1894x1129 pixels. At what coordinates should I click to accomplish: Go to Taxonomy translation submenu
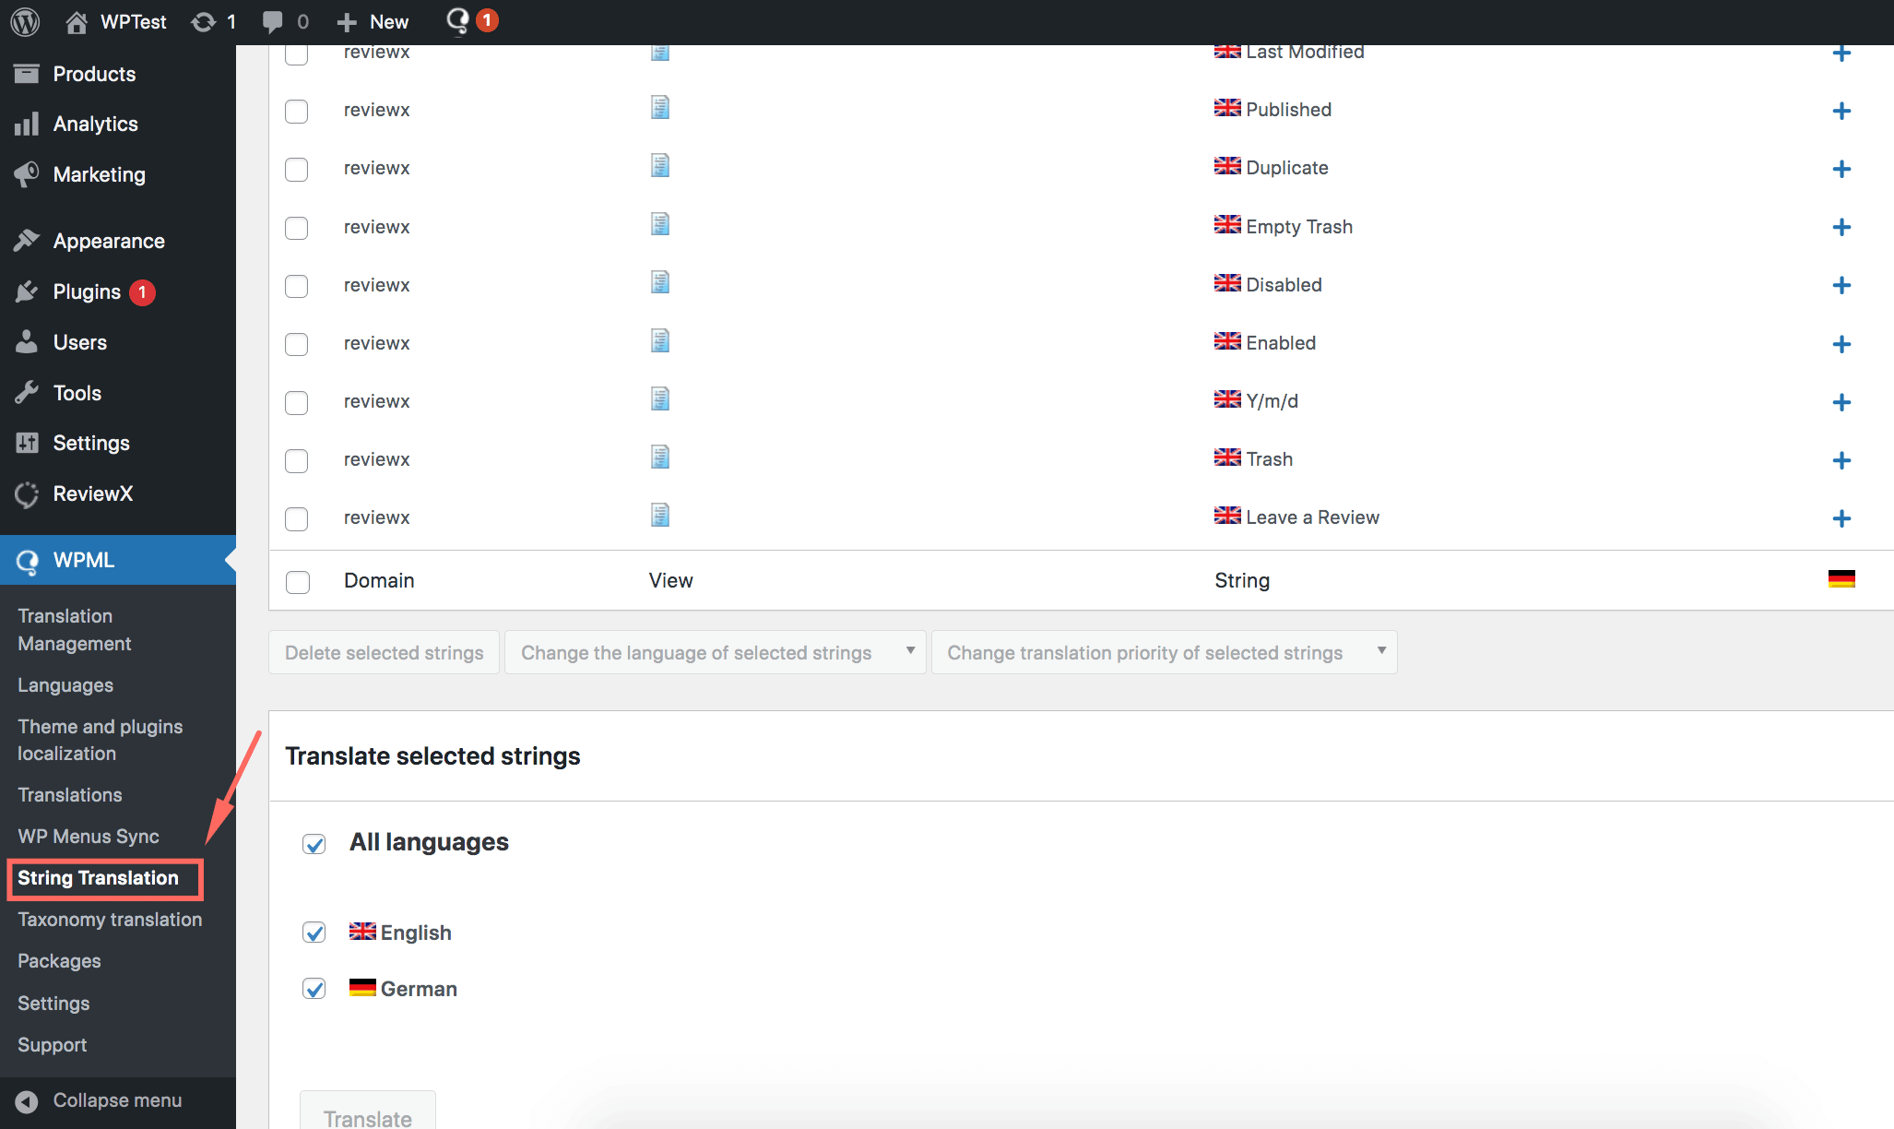point(110,920)
